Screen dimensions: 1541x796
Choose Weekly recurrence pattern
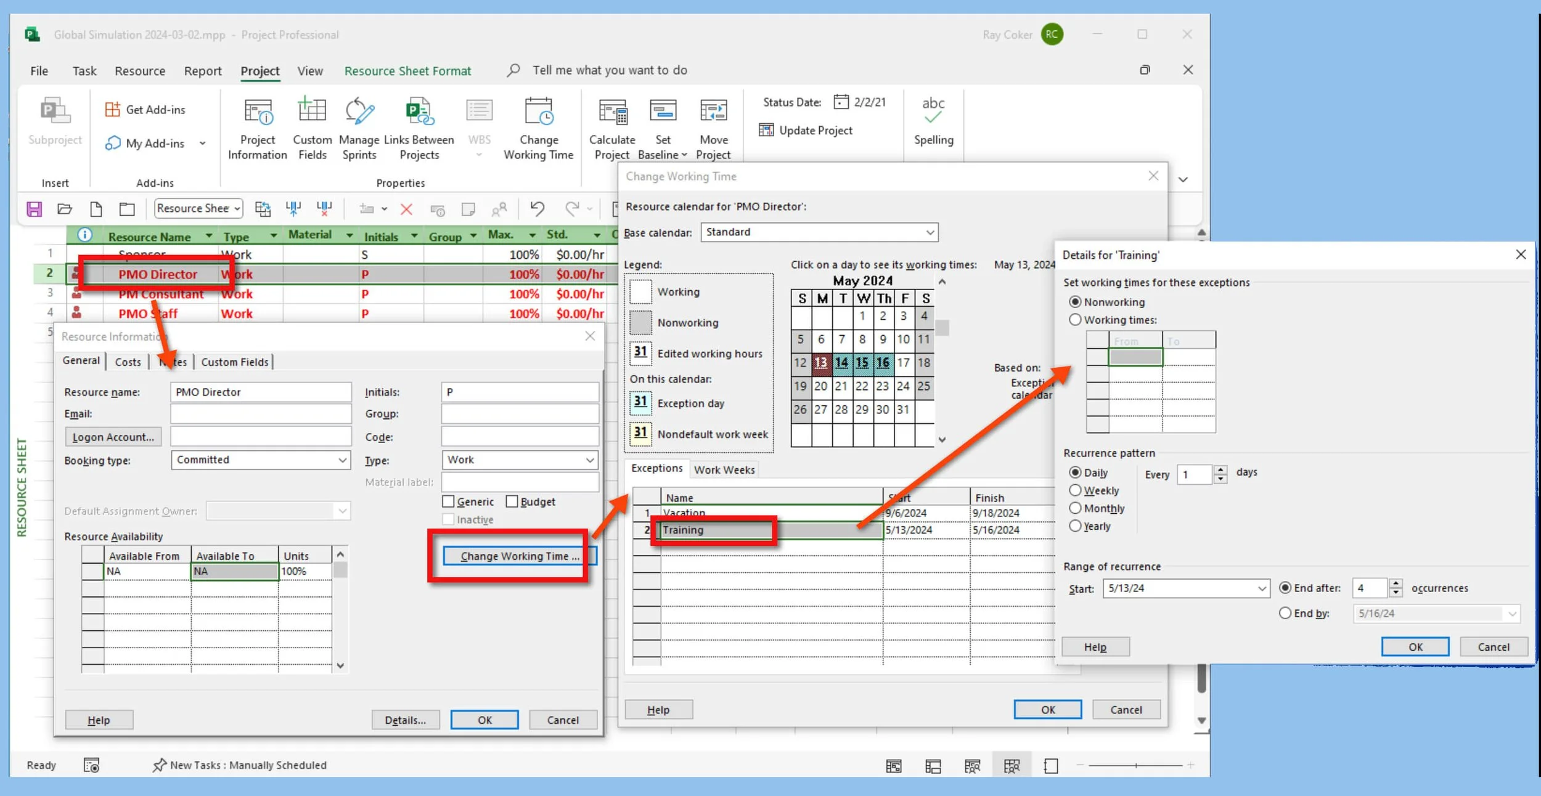1075,490
